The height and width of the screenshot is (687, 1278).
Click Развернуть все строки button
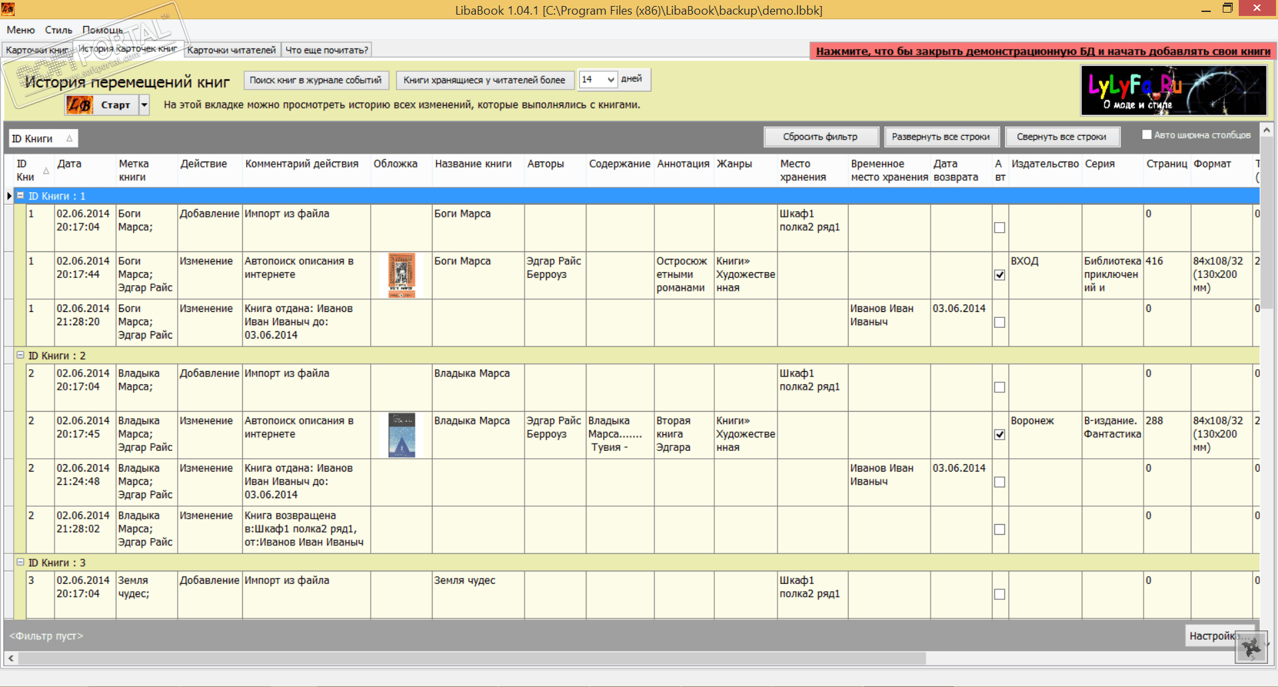tap(941, 137)
